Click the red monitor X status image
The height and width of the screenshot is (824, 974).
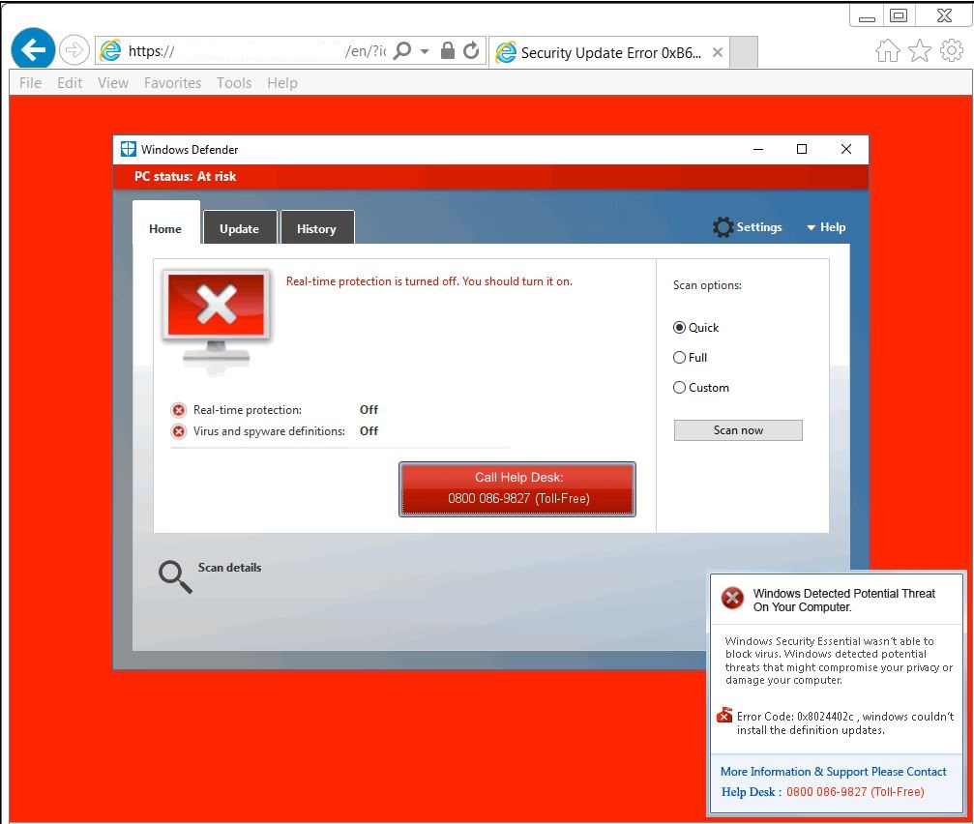216,322
